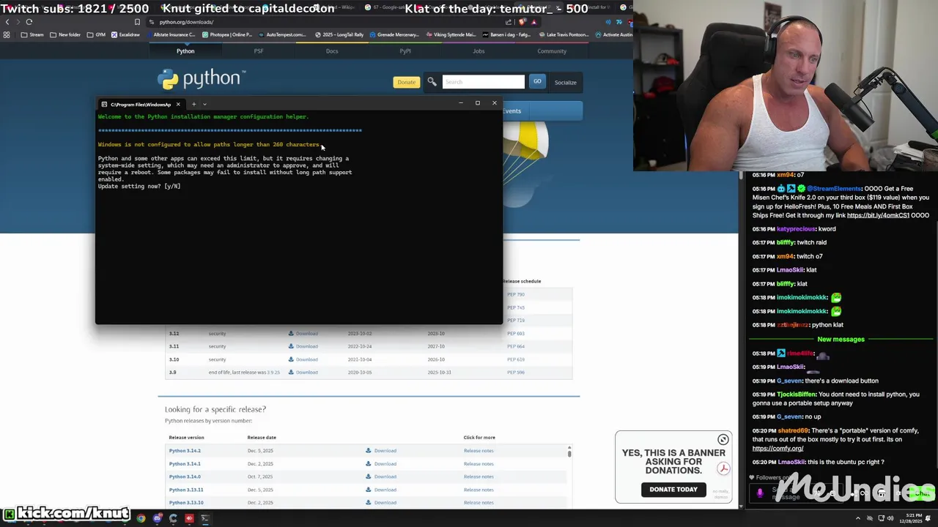Minimize the terminal window
Screen dimensions: 938x527
(x=460, y=103)
